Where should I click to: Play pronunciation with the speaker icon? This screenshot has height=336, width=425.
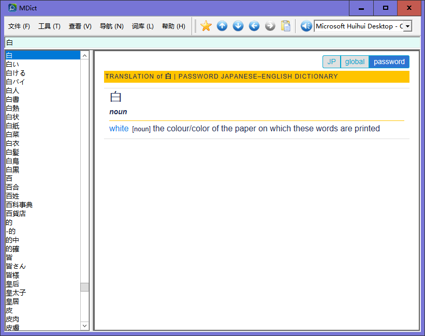click(x=306, y=26)
